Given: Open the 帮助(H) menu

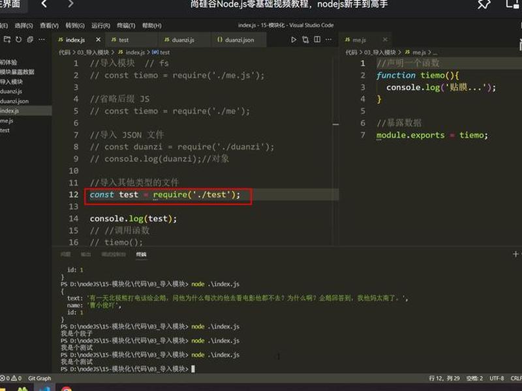Looking at the screenshot, I should click(x=152, y=25).
